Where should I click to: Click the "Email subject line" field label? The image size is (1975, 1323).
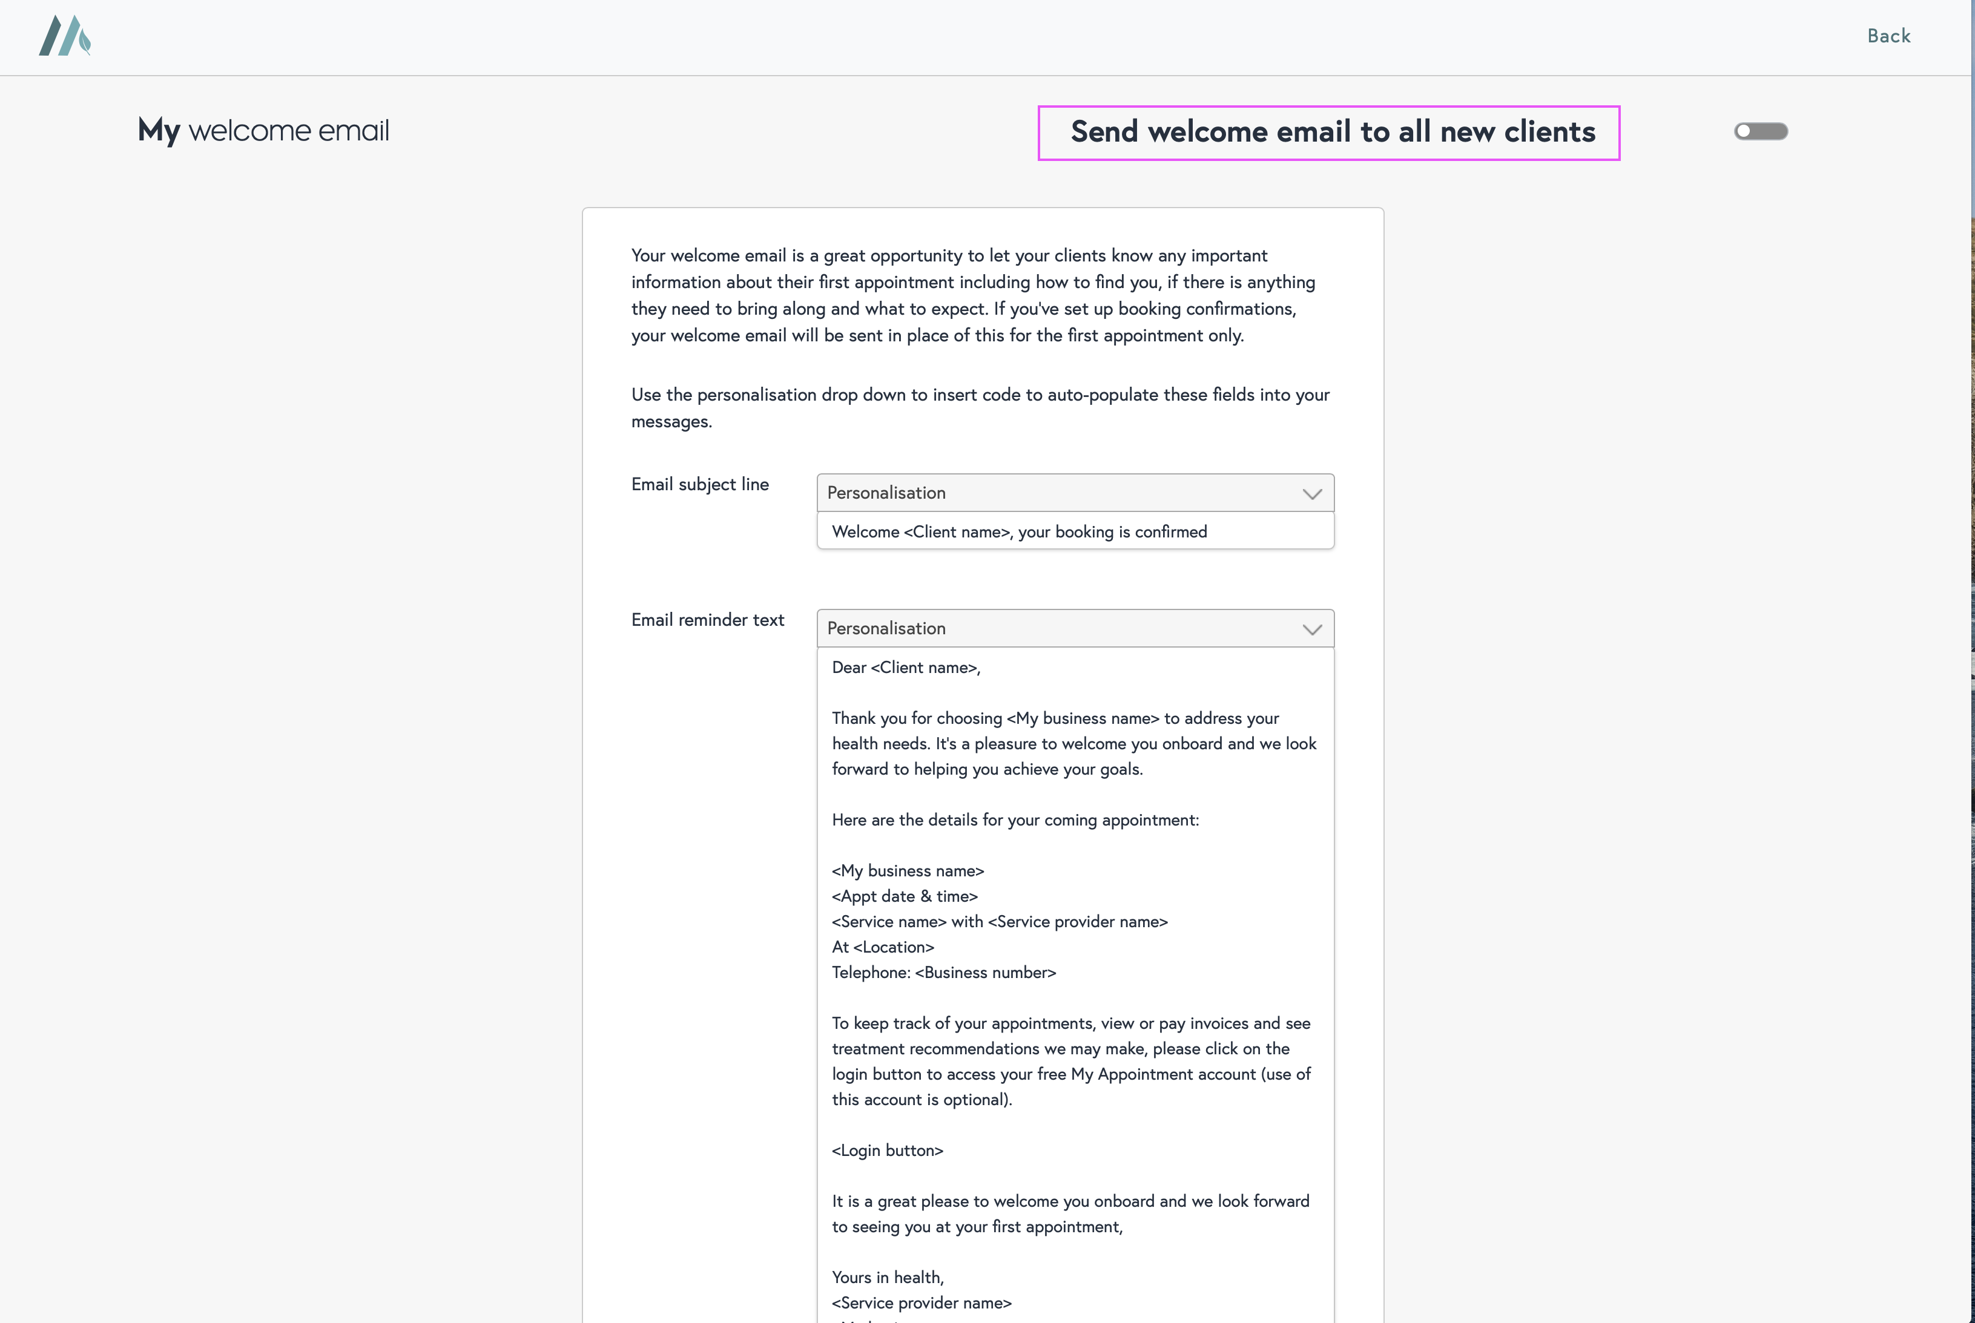pos(700,484)
